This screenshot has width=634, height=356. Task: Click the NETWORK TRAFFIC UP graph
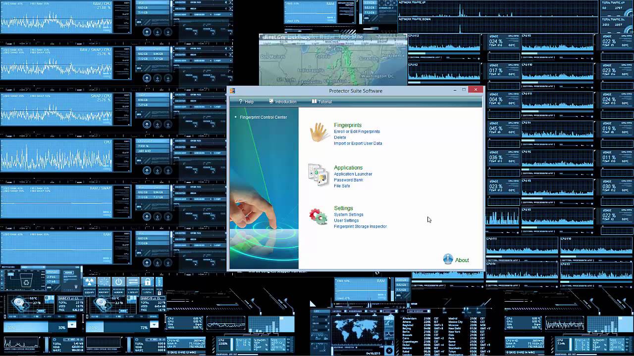point(498,9)
